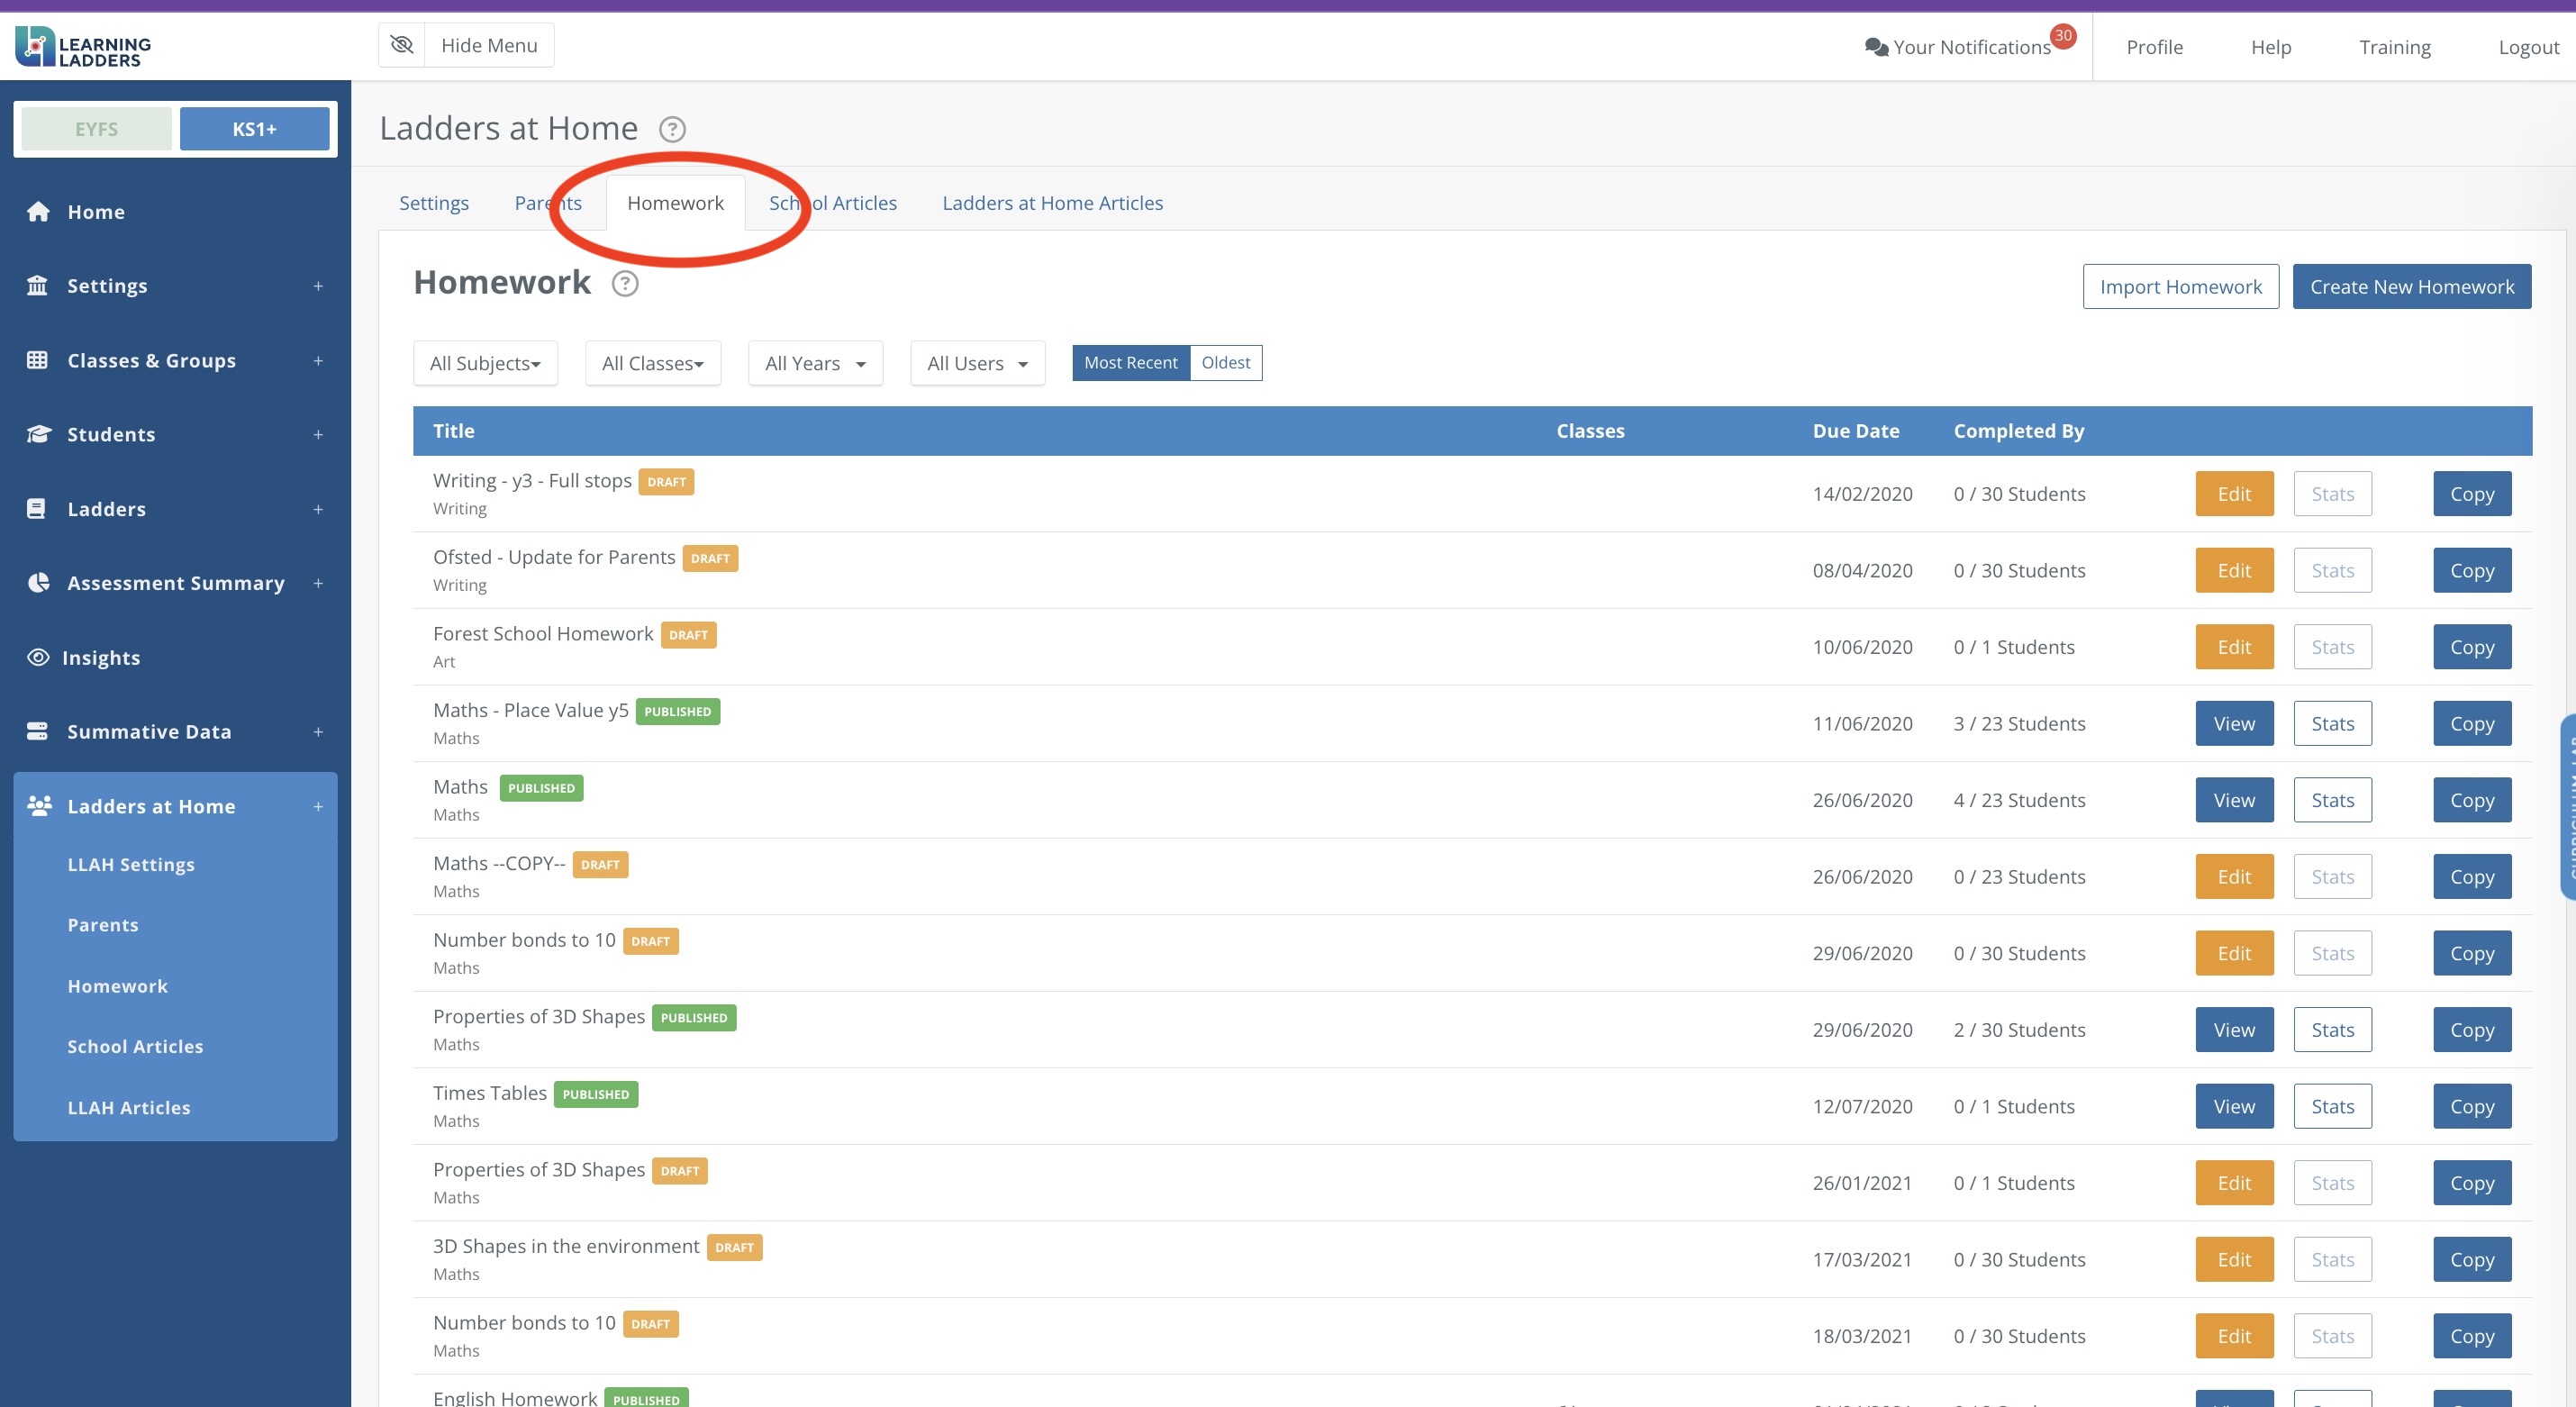Select the Most Recent sort option

[1130, 363]
